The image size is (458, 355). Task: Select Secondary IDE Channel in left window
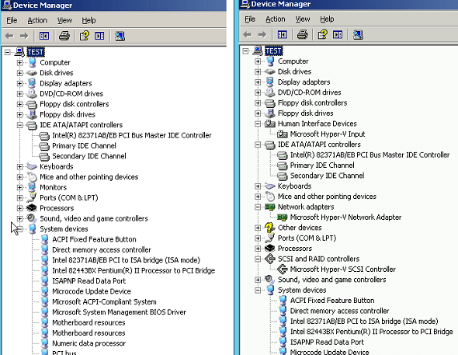coord(89,156)
